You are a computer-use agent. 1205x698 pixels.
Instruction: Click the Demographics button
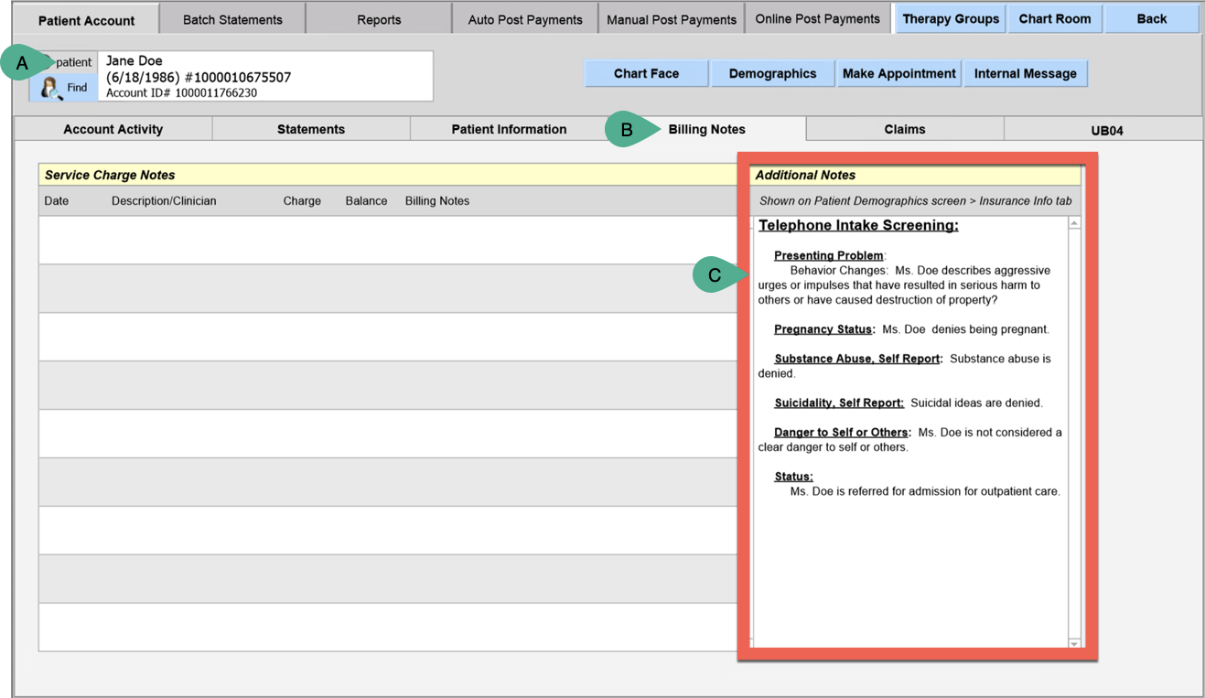coord(772,73)
